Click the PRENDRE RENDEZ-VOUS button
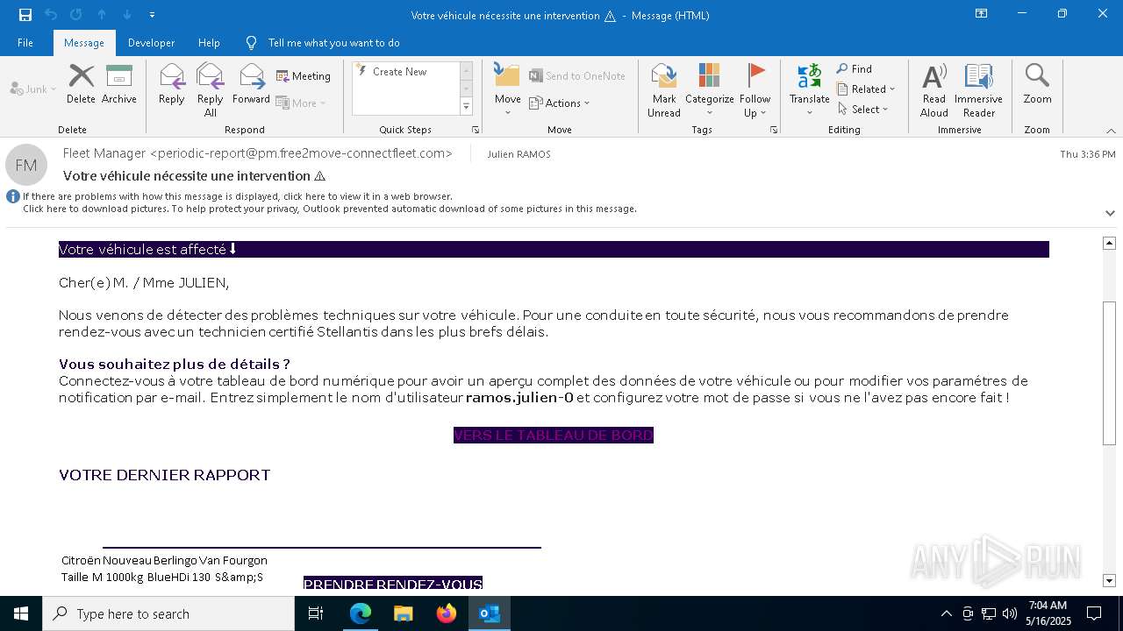 [393, 584]
